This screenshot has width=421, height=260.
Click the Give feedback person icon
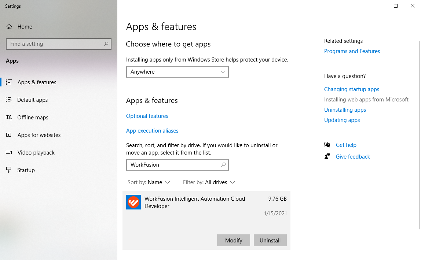click(327, 156)
